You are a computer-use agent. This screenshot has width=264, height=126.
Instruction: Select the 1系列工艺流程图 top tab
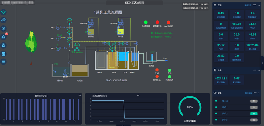pyautogui.click(x=135, y=3)
